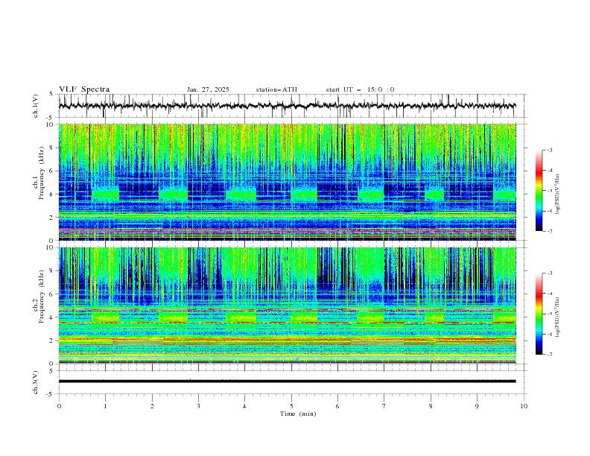
Task: Click the ch.2 spectrogram color bar
Action: pyautogui.click(x=539, y=314)
